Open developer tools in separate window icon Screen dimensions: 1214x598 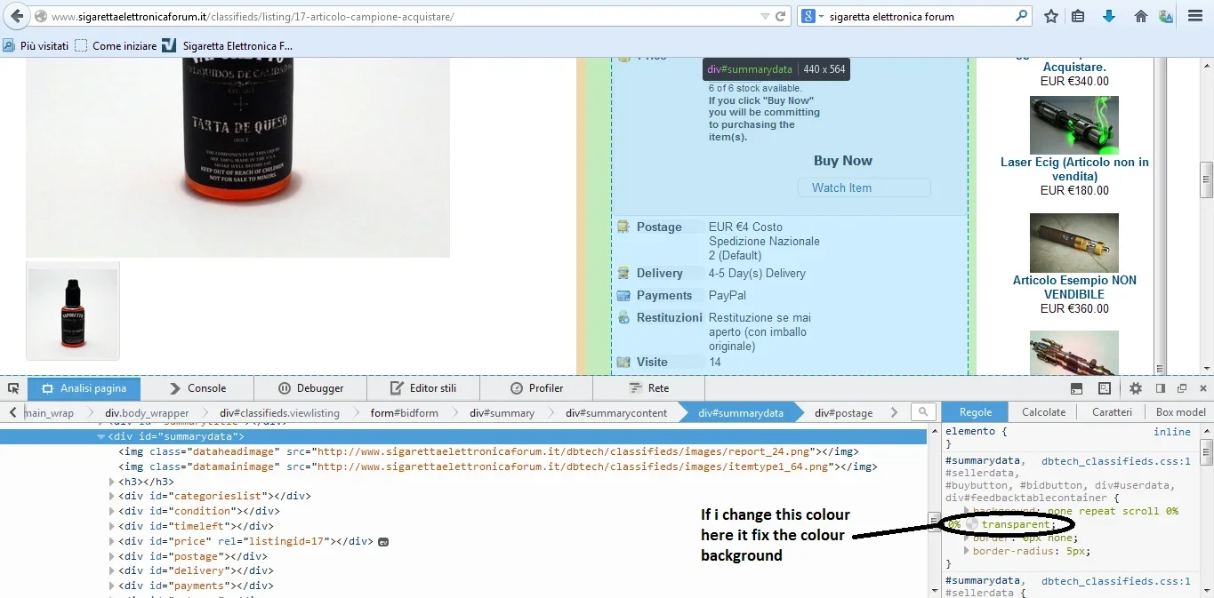1182,388
